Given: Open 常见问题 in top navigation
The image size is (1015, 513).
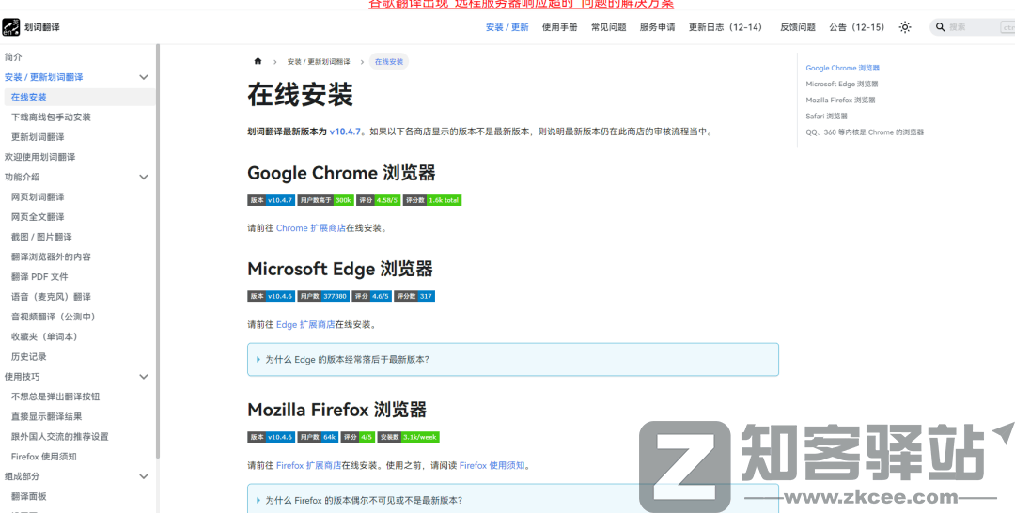Looking at the screenshot, I should [608, 27].
